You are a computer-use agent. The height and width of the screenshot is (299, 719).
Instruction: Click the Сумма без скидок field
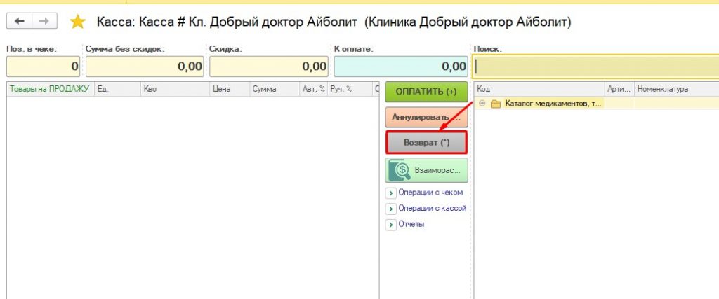click(144, 67)
